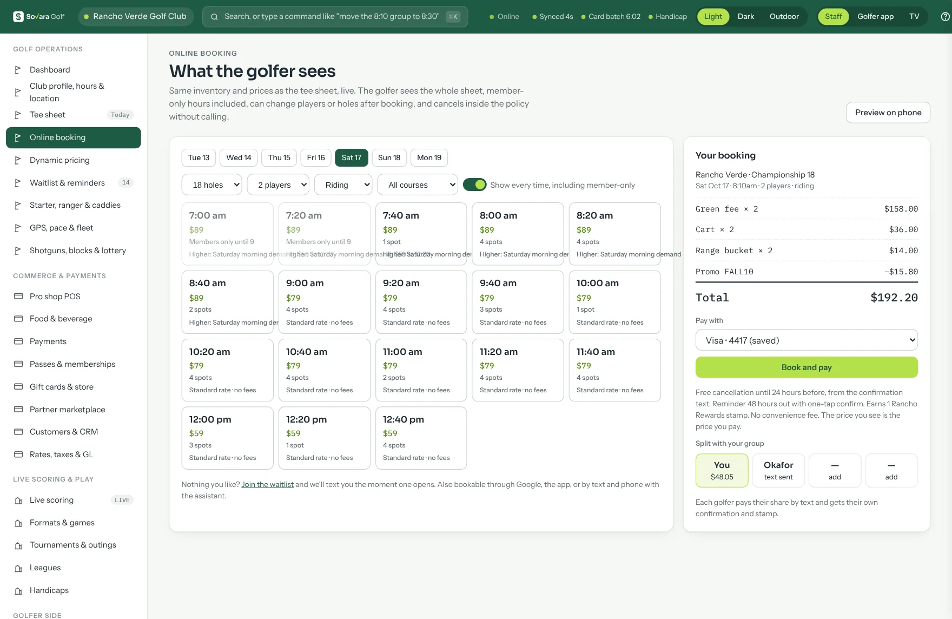Select the Okafor text sent split slot
This screenshot has width=952, height=619.
tap(778, 471)
